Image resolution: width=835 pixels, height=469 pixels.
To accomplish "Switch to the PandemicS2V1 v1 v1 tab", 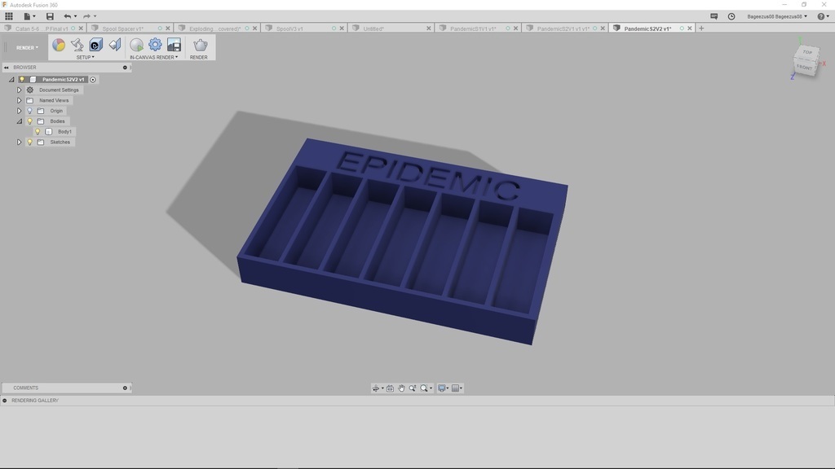I will pyautogui.click(x=563, y=28).
